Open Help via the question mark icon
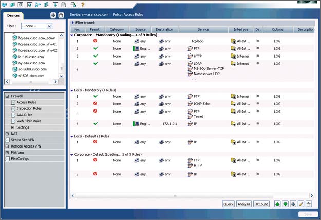Viewport: 321px width, 220px height. [83, 5]
